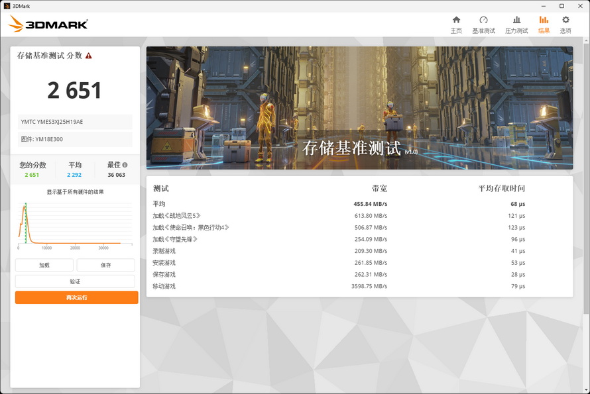Click the 加载 load button
Viewport: 590px width, 394px height.
click(x=44, y=265)
